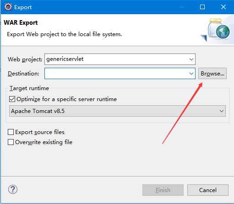The width and height of the screenshot is (234, 204).
Task: Click the Export title bar text
Action: click(x=23, y=7)
